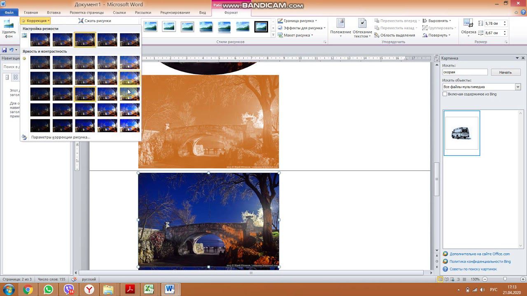Switch to the Рецензирование tab
The image size is (527, 296).
point(175,12)
